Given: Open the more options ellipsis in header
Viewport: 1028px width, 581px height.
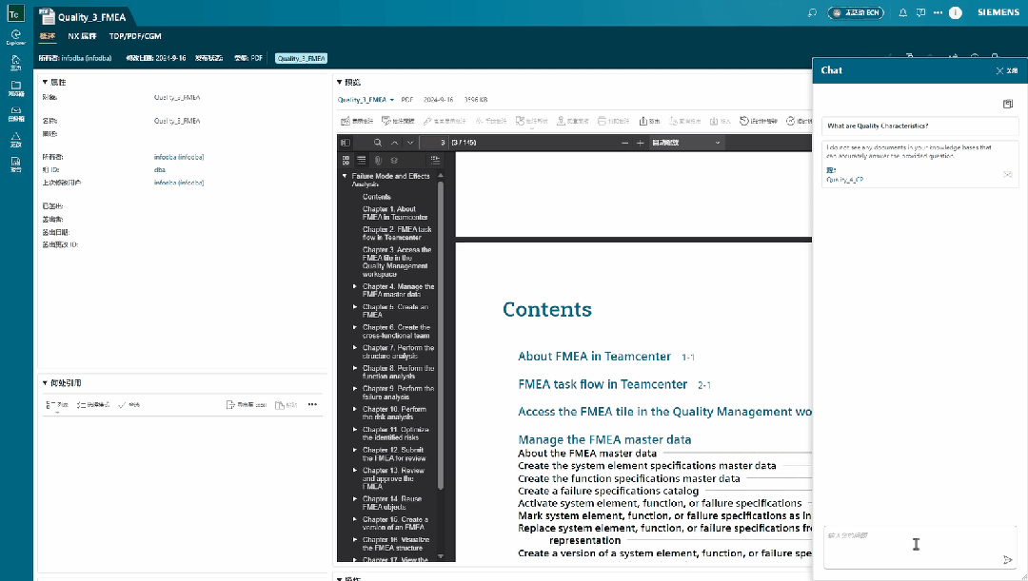Looking at the screenshot, I should [938, 12].
